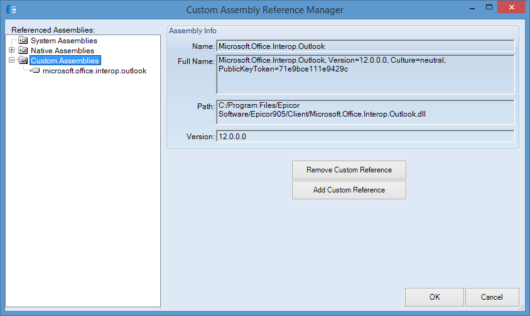Click the application icon in title bar
The height and width of the screenshot is (316, 530).
pos(11,9)
